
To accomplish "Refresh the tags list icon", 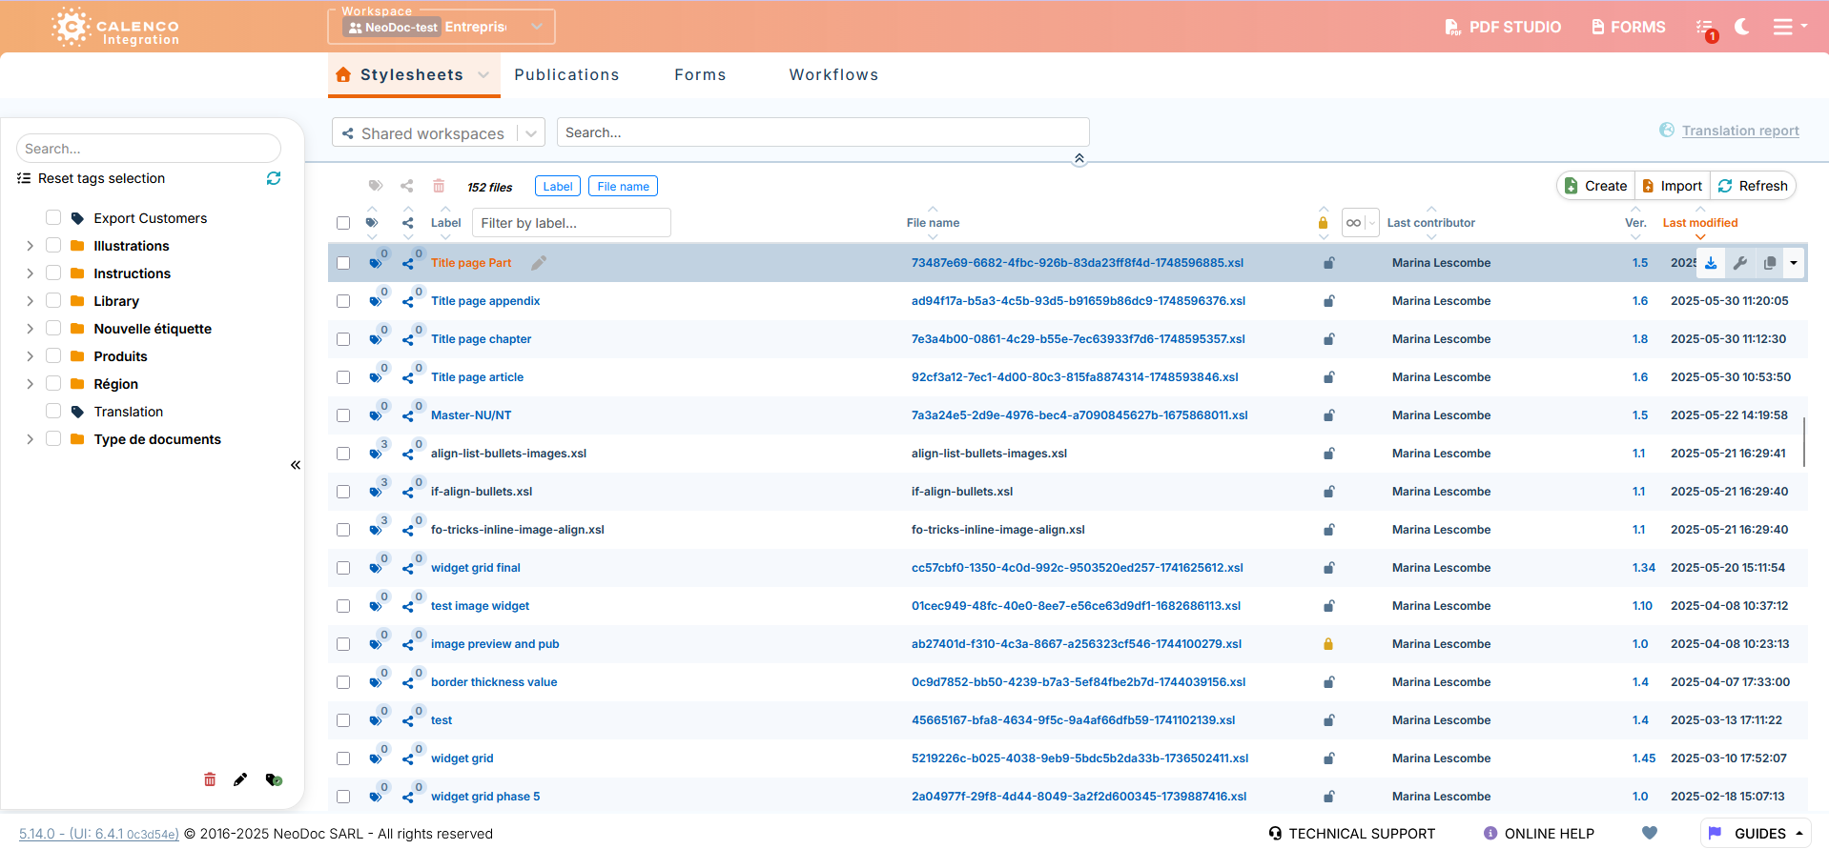I will coord(274,178).
